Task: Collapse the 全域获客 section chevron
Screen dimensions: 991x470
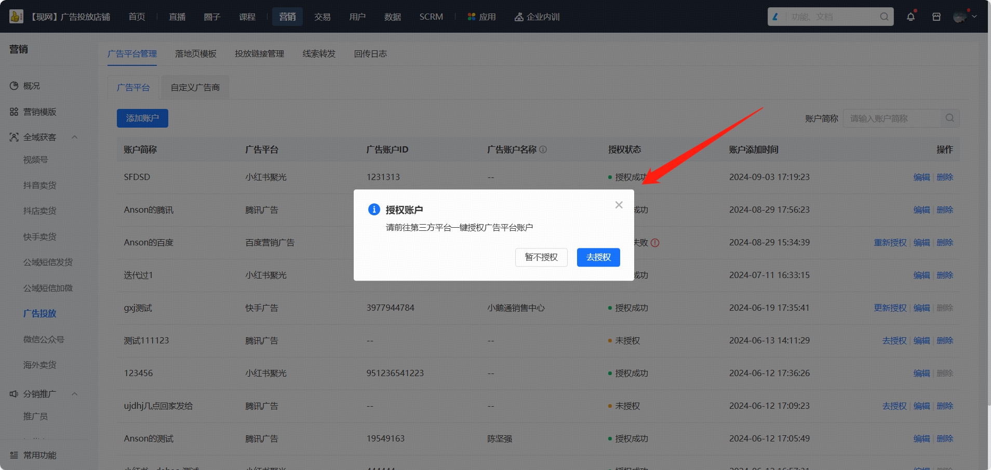Action: tap(74, 137)
